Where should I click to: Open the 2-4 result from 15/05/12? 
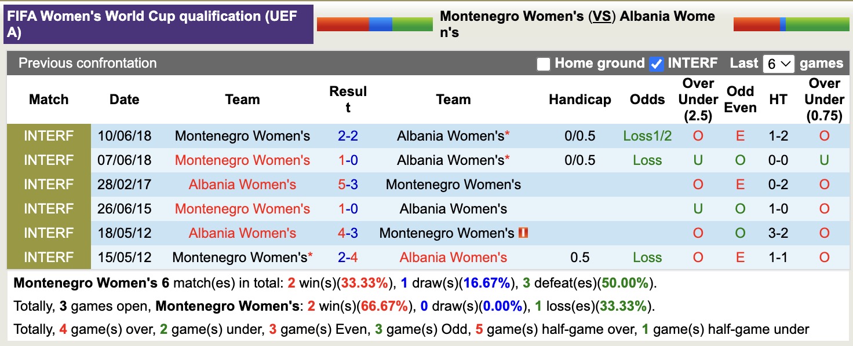tap(348, 257)
